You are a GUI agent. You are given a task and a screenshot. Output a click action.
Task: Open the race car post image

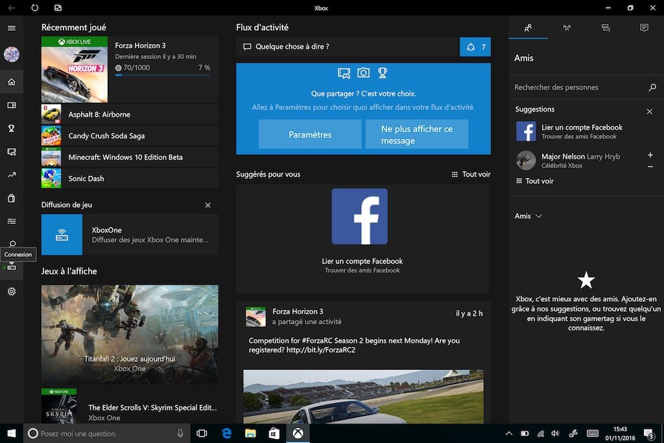[x=363, y=396]
